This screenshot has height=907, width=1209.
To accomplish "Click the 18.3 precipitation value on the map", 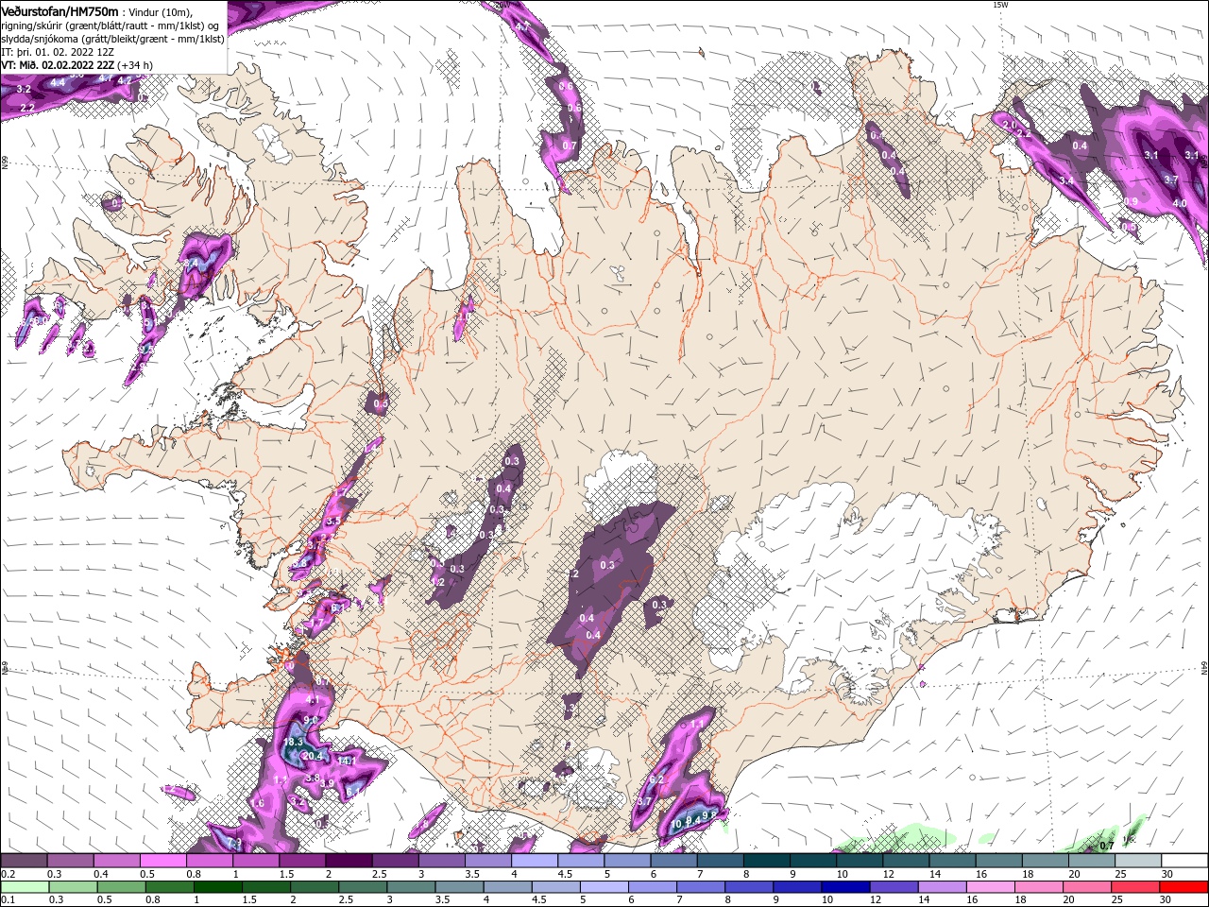I will [x=293, y=743].
